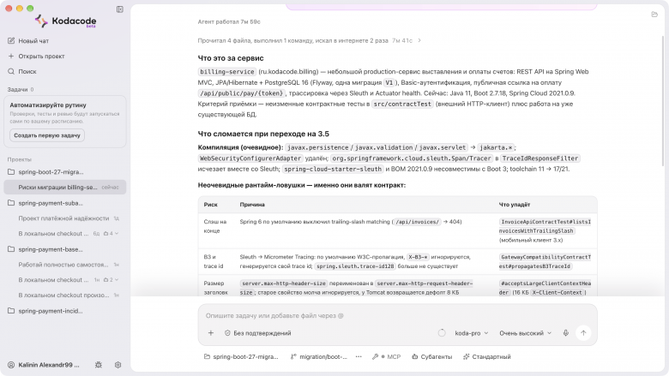Add an attachment with the plus icon
Screen dimensions: 669x376
[x=211, y=333]
